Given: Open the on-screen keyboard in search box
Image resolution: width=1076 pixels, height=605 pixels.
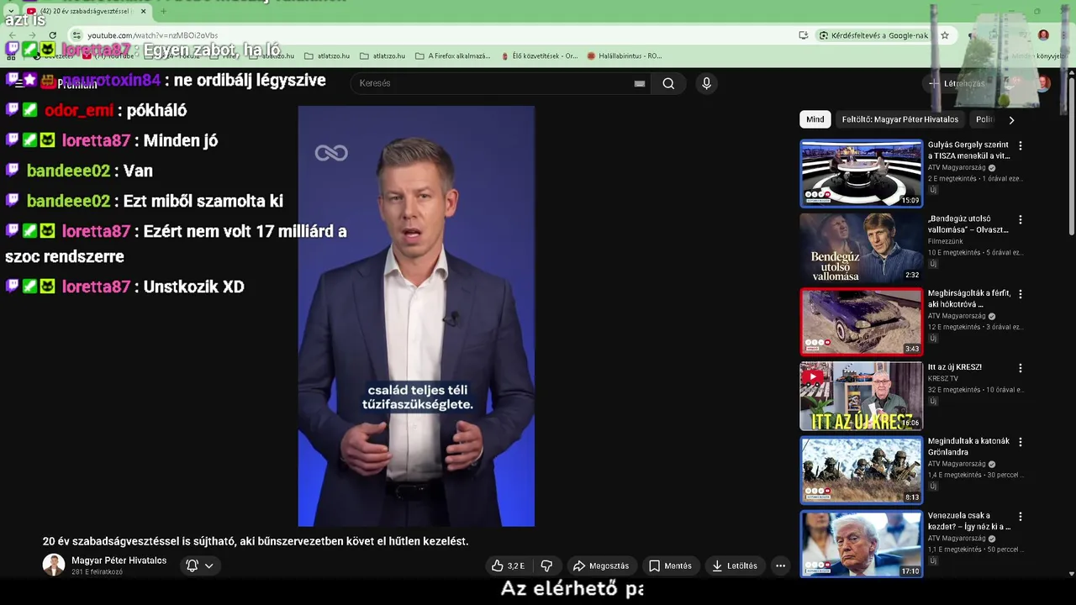Looking at the screenshot, I should tap(640, 83).
